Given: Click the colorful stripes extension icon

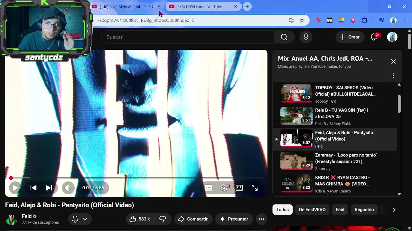Looking at the screenshot, I should point(341,20).
